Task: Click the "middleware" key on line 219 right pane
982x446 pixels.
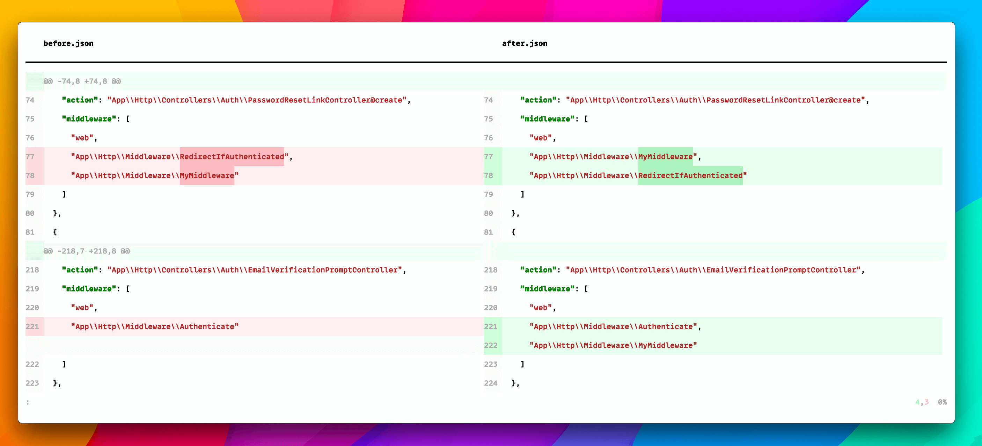Action: [547, 289]
